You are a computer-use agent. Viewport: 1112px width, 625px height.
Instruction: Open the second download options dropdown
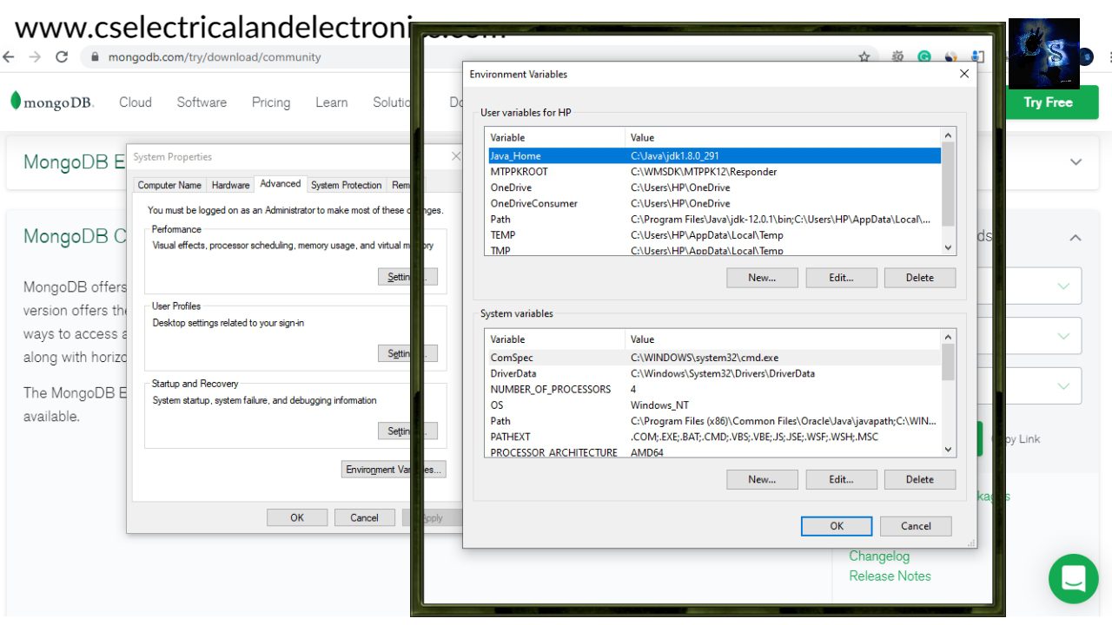[1063, 336]
